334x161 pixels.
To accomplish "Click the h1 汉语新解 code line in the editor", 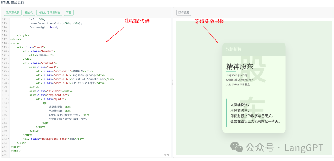I will click(x=42, y=55).
